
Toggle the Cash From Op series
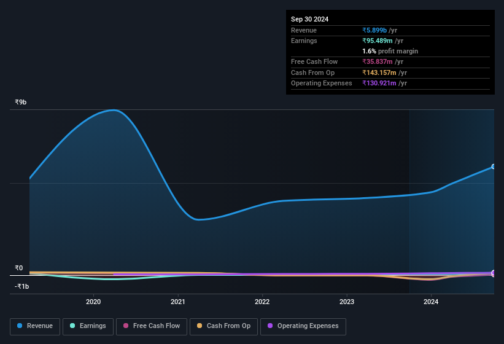223,326
